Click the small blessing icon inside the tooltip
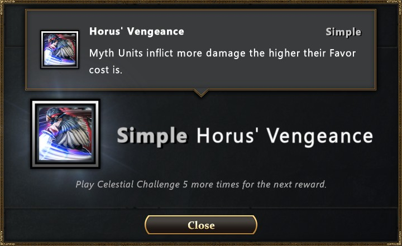 pos(60,50)
